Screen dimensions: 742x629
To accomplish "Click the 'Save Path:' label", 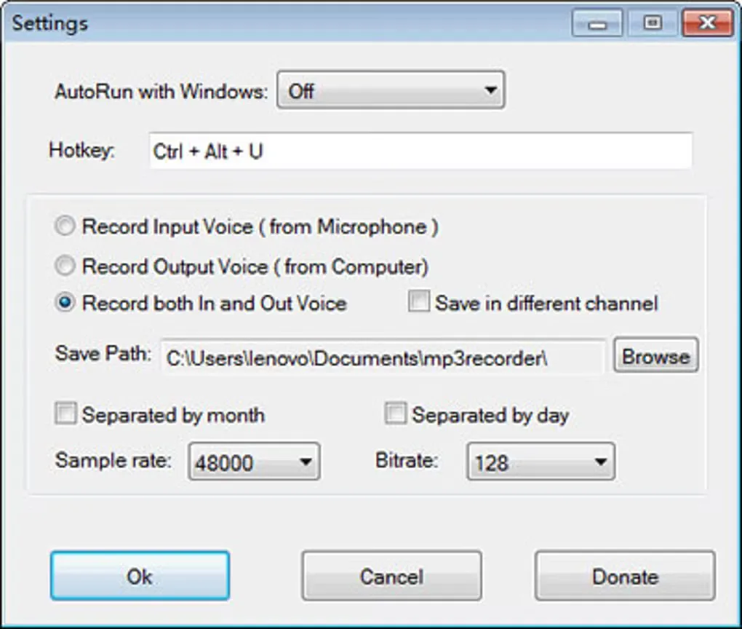I will click(103, 353).
